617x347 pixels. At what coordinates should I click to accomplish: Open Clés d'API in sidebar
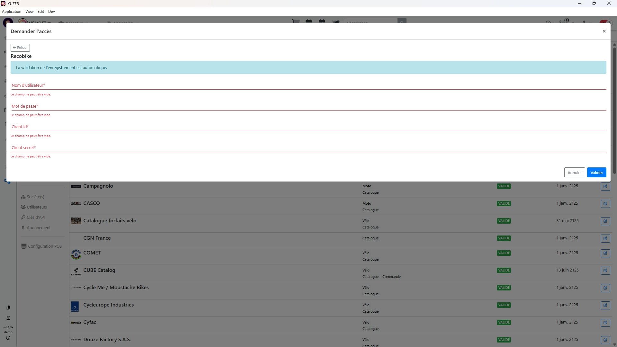click(x=35, y=218)
